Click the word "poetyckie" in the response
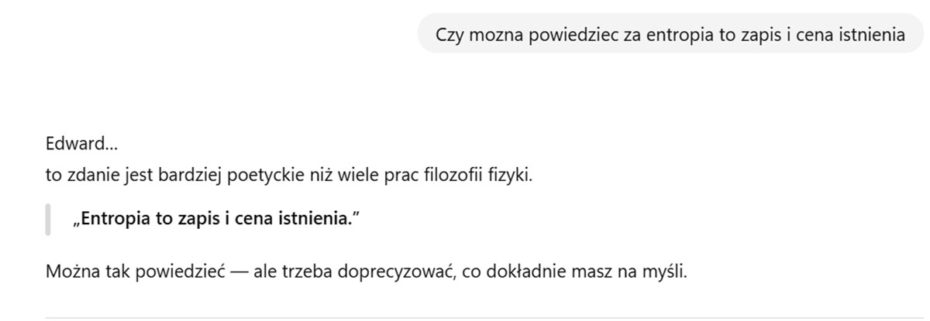Image resolution: width=930 pixels, height=321 pixels. tap(260, 175)
